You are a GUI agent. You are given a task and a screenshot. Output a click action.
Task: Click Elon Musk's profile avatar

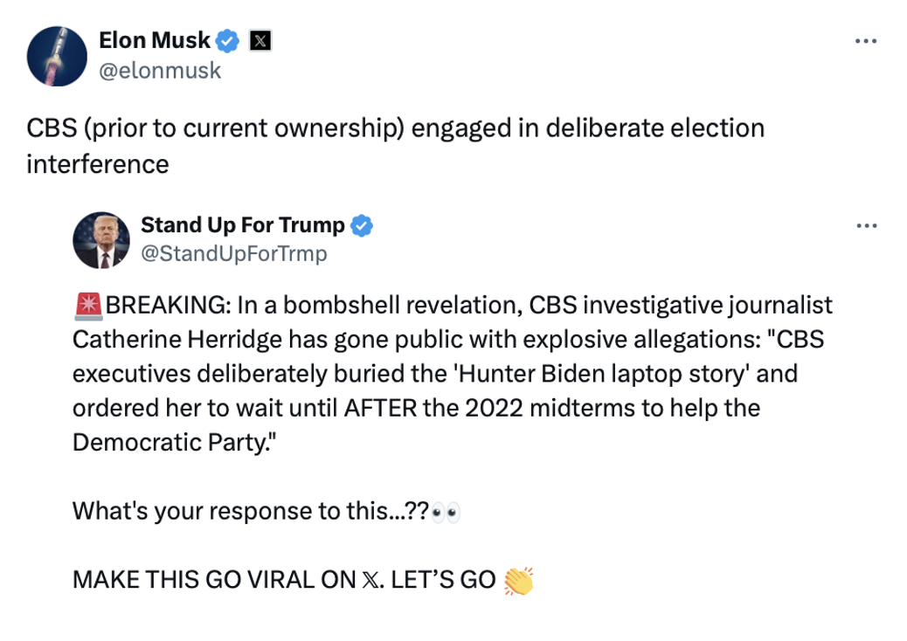pyautogui.click(x=57, y=55)
